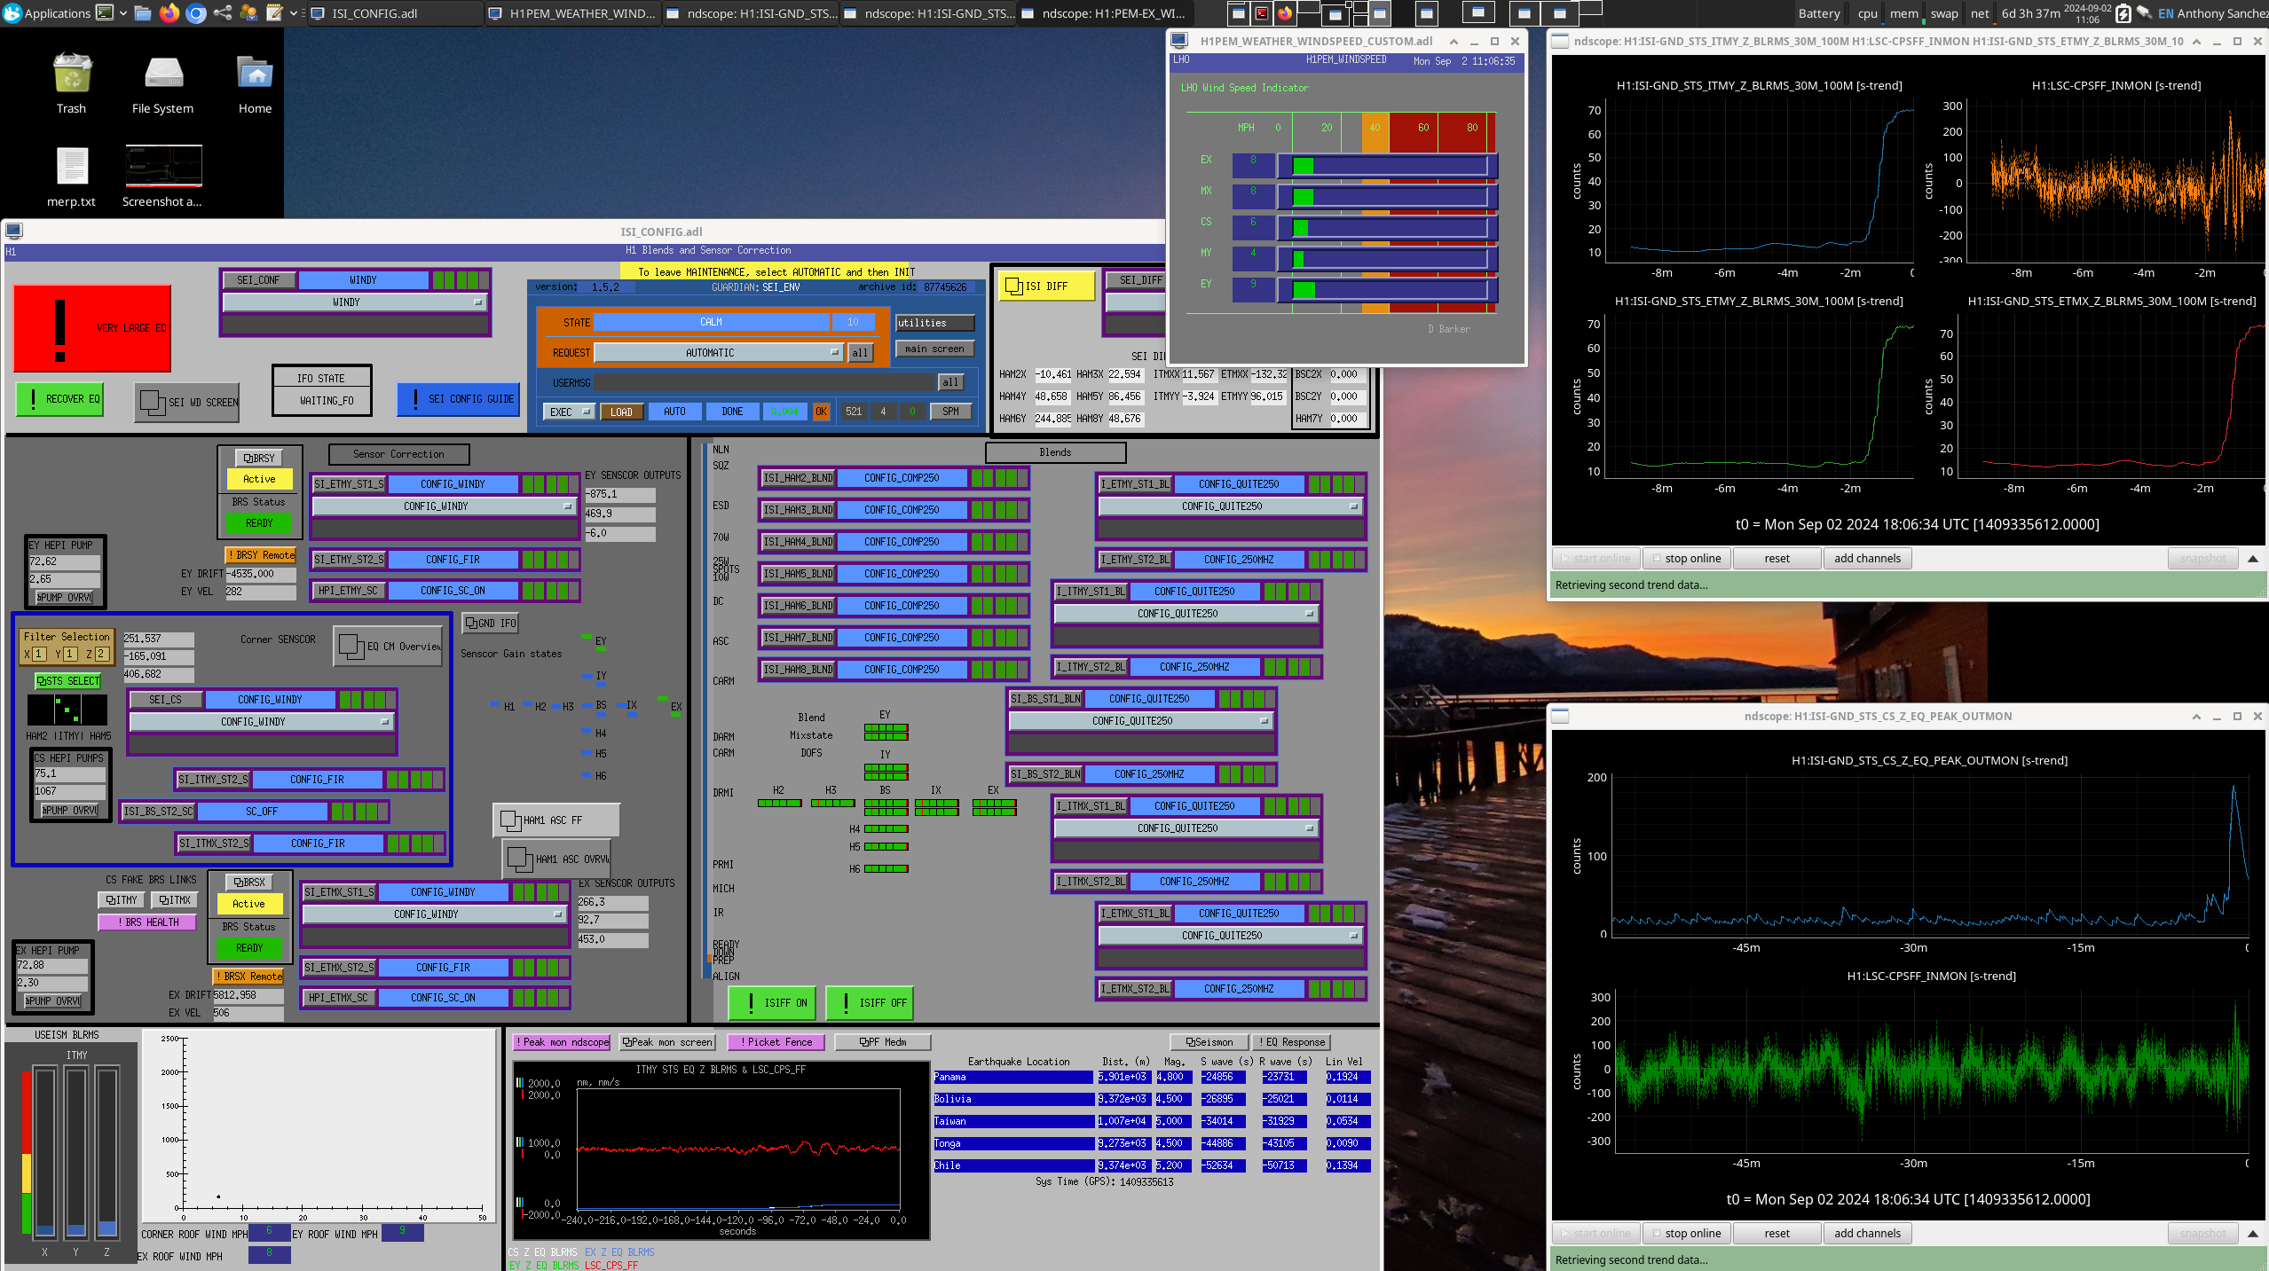Click the guardian AUTO button

675,412
